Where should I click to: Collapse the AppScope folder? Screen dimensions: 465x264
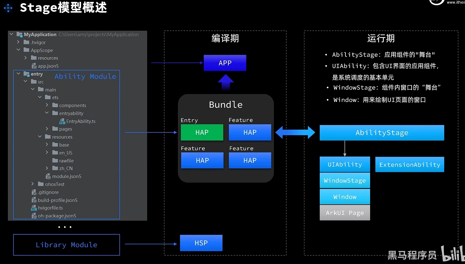coord(18,50)
